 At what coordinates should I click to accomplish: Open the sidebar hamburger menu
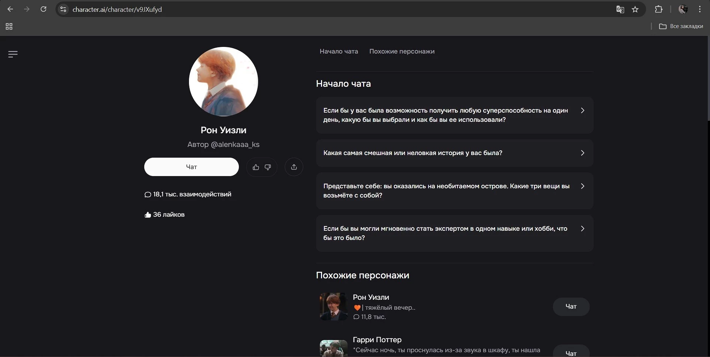click(13, 54)
